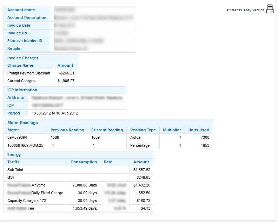Click the Current Charges amount $1,906.27

click(x=66, y=81)
